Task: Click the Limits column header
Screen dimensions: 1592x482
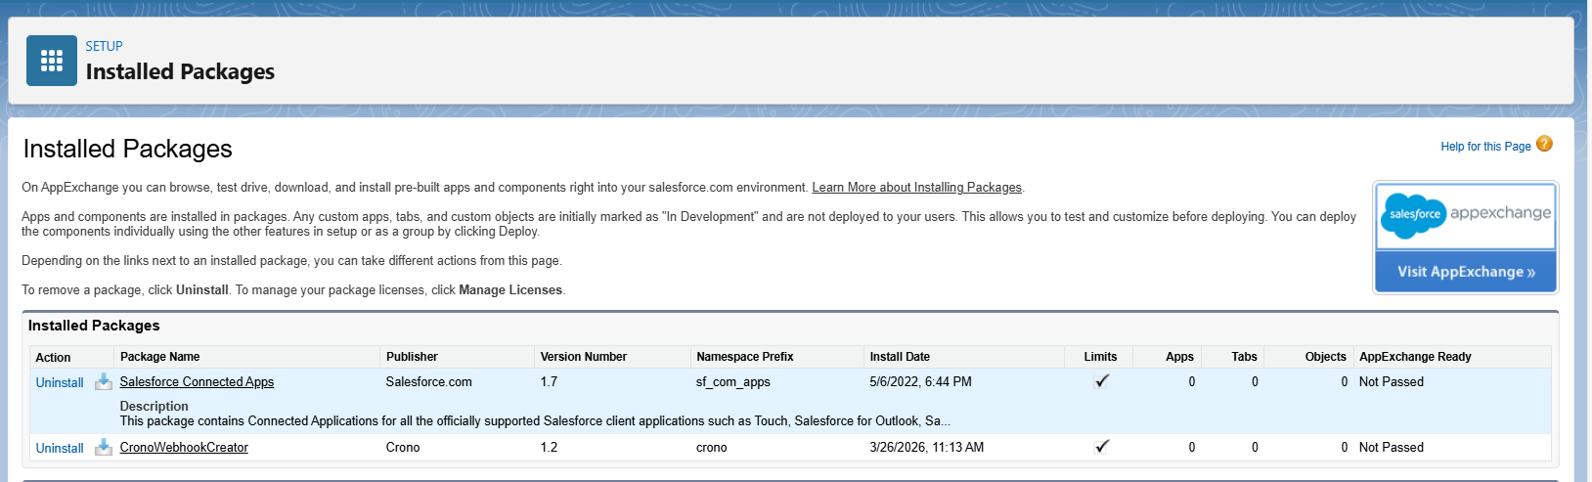Action: (x=1100, y=357)
